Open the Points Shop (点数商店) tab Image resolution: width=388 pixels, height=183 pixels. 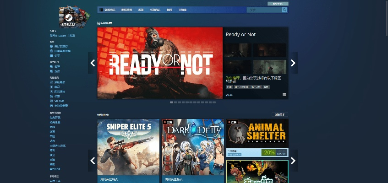tap(155, 10)
